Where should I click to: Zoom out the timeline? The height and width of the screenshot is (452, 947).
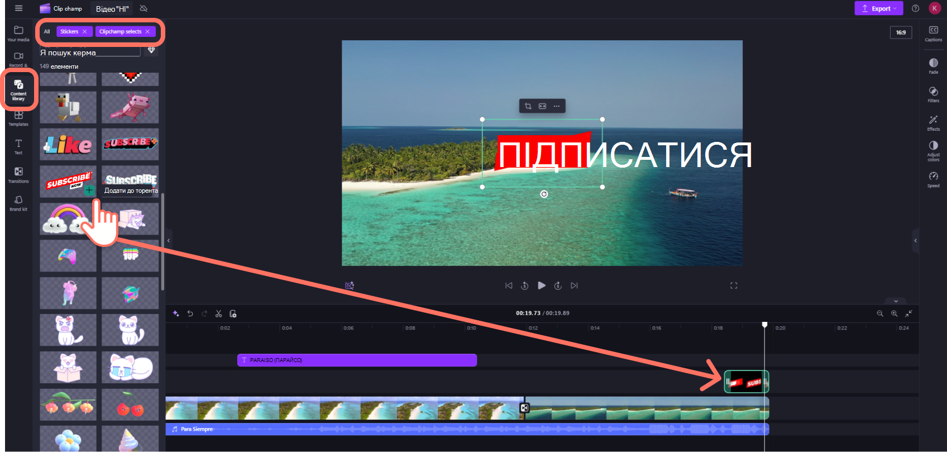[880, 313]
